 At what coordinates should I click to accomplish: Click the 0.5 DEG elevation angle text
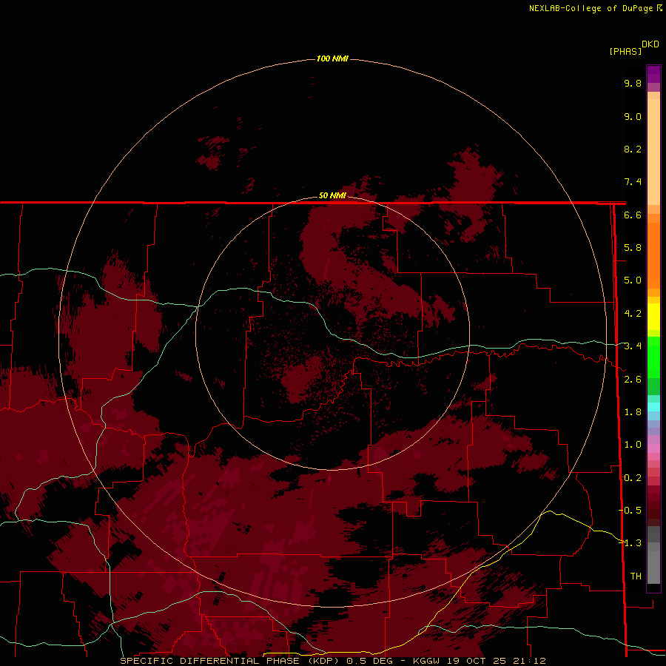(369, 661)
